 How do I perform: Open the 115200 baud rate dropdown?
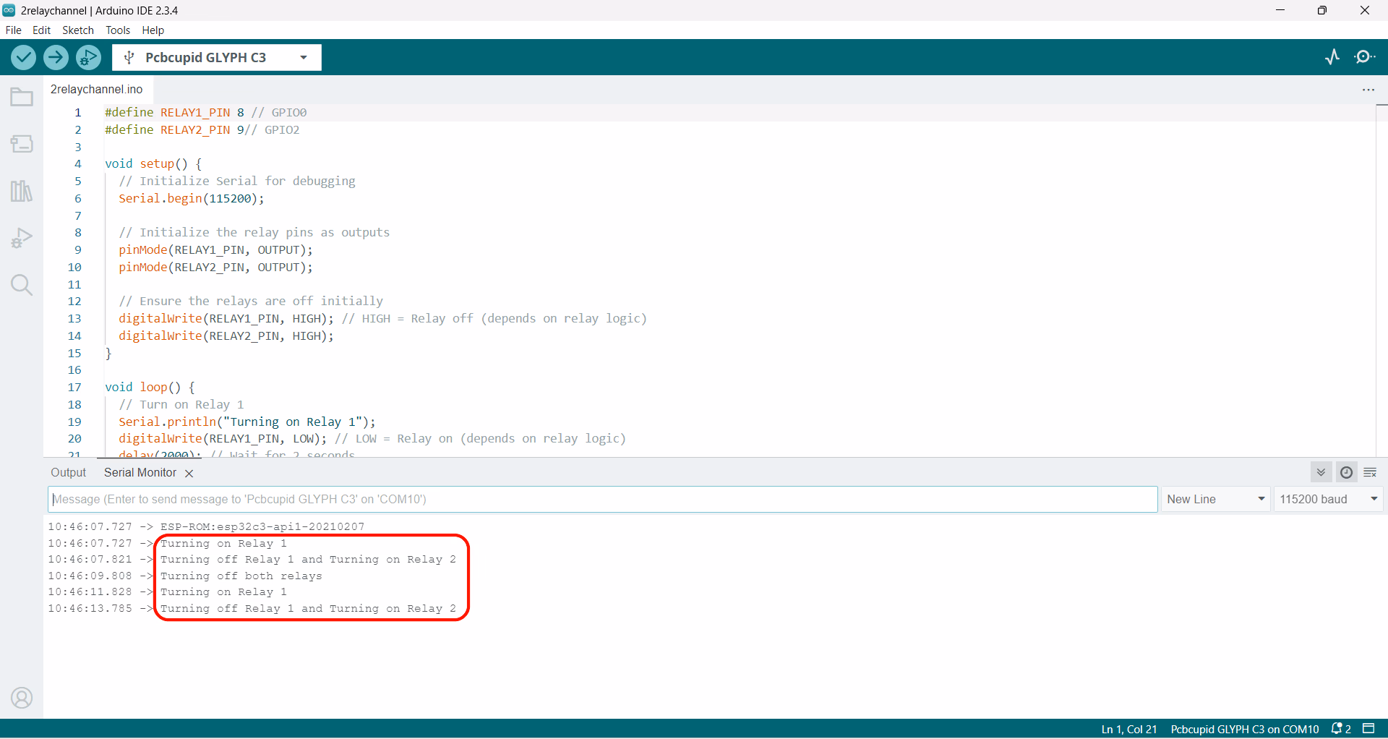(x=1328, y=499)
